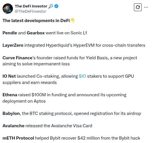The width and height of the screenshot is (152, 143).
Task: Click the bold word LayerZero
Action: (13, 45)
